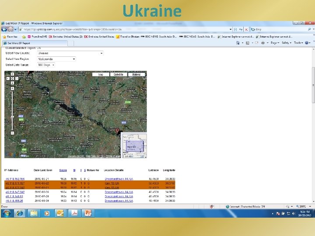Open the Tools menu
The width and height of the screenshot is (315, 236).
click(298, 43)
